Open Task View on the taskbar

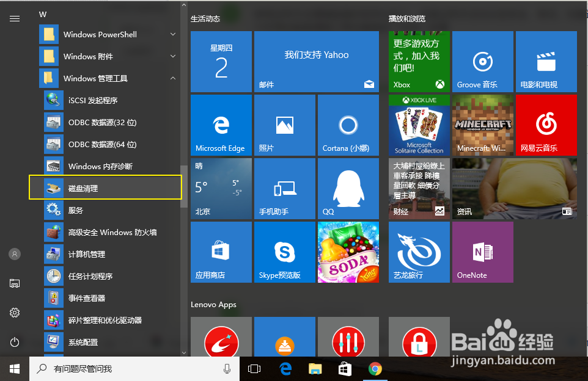(254, 369)
